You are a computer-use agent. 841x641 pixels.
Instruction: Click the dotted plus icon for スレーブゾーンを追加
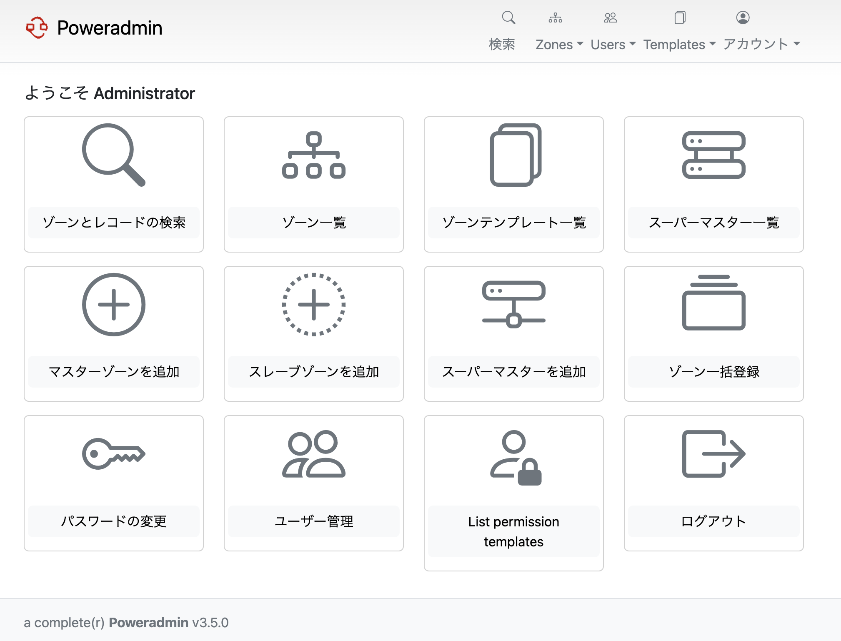coord(313,304)
